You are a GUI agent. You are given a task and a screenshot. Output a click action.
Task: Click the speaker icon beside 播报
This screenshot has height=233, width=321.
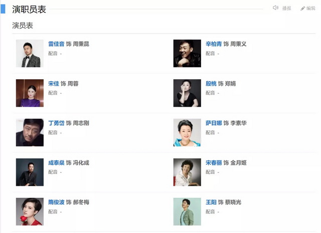pyautogui.click(x=275, y=8)
